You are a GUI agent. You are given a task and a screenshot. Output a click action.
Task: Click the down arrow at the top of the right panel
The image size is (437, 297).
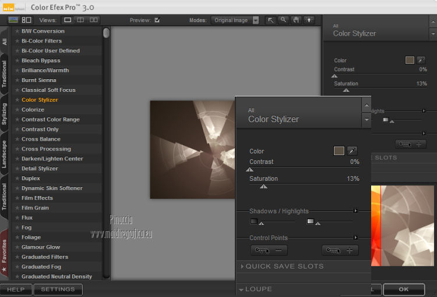[433, 34]
